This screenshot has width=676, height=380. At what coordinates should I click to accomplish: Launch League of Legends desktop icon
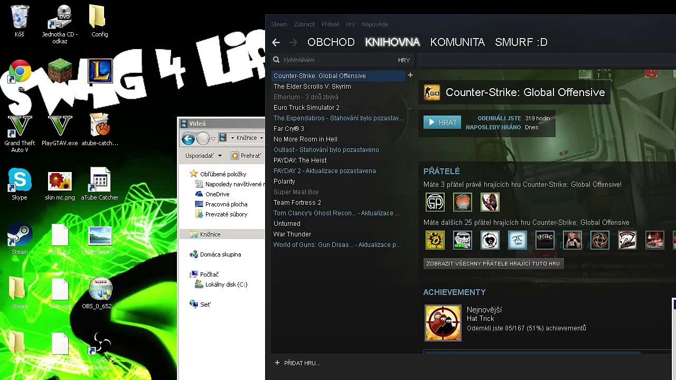[100, 72]
